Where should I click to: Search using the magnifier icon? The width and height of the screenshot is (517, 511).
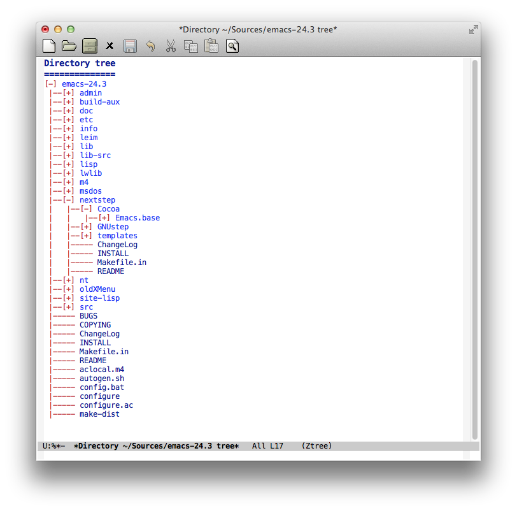click(232, 46)
